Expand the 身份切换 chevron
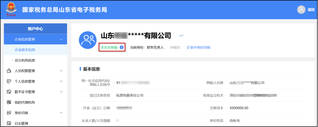This screenshot has height=127, width=318. [62, 113]
